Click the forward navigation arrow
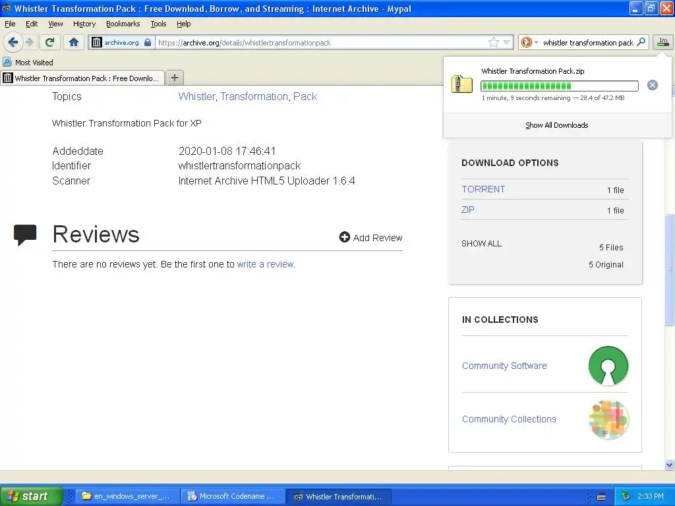Viewport: 675px width, 506px height. (29, 42)
